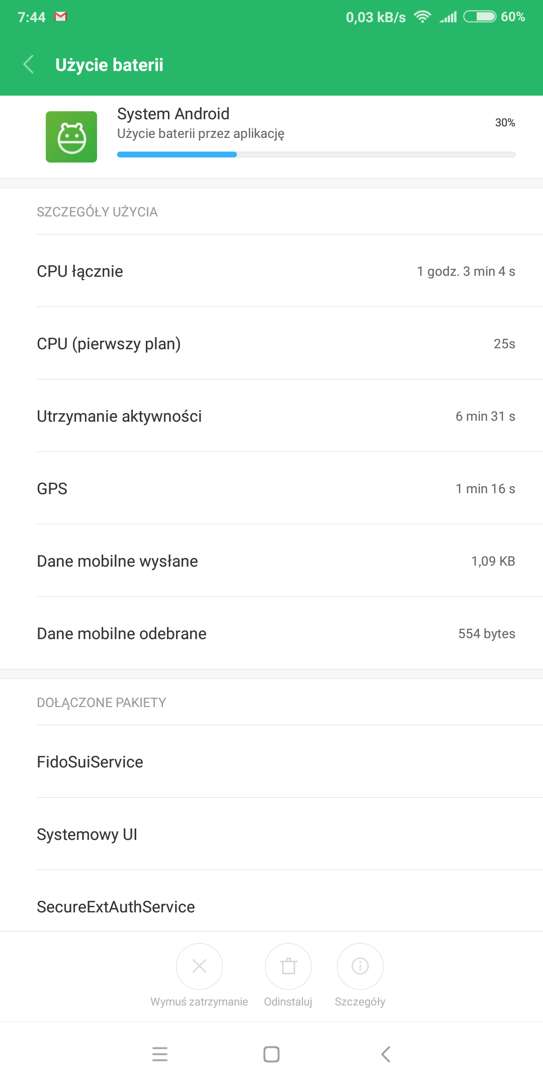Tap the back arrow in header
Screen dimensions: 543x1087
[29, 64]
